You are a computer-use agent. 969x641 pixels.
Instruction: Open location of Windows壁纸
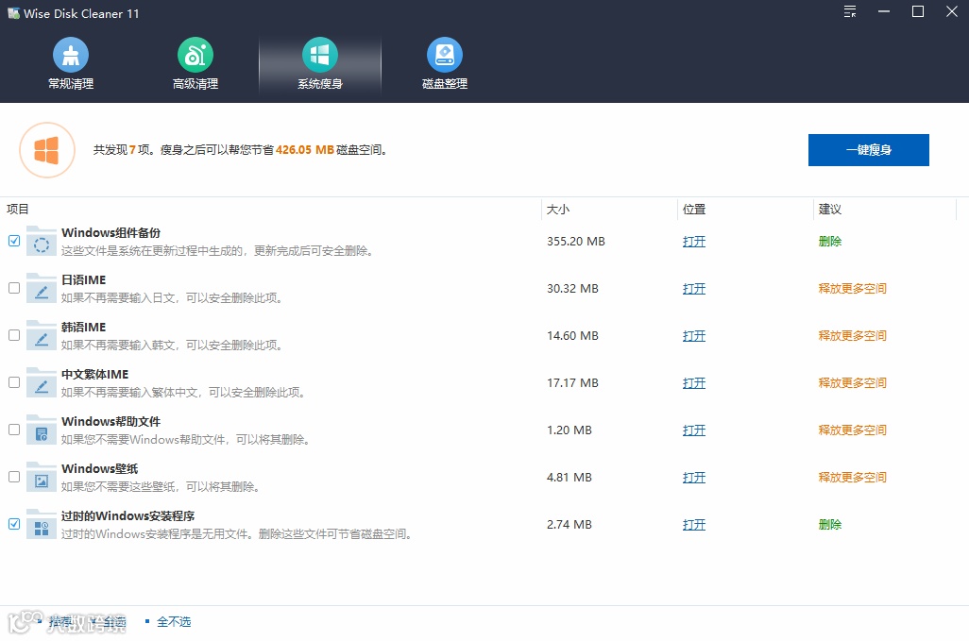click(x=694, y=478)
